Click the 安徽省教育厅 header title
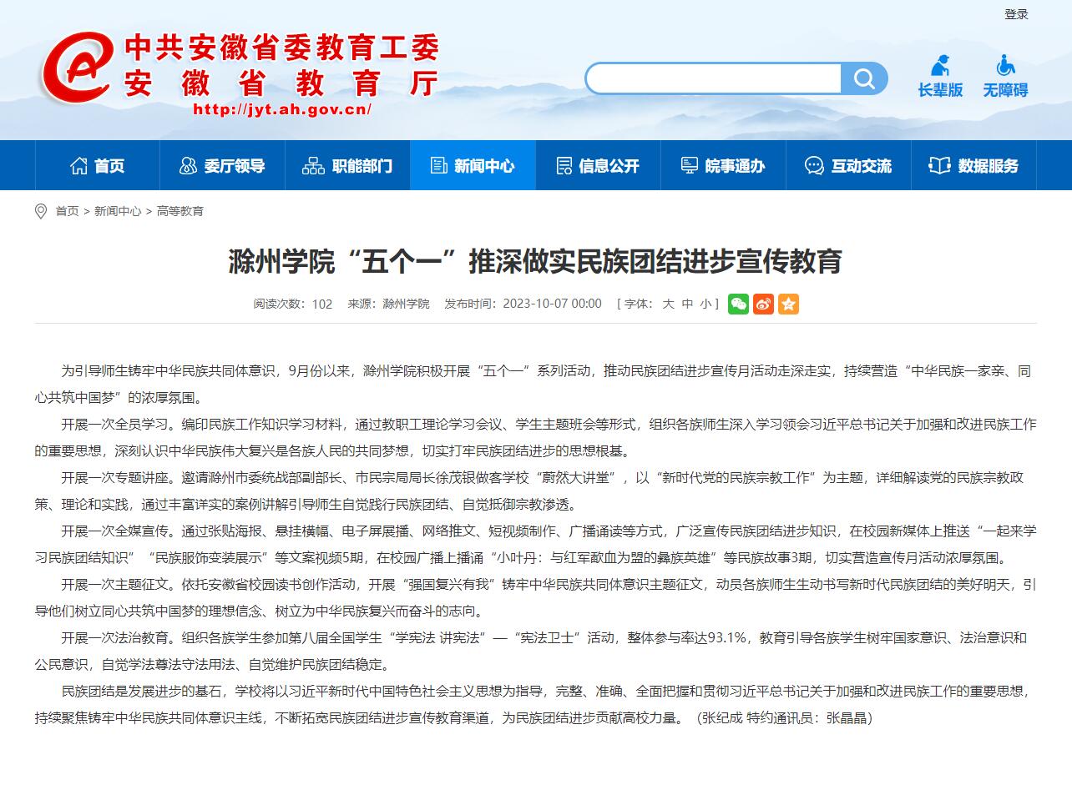Viewport: 1072px width, 795px height. pyautogui.click(x=282, y=83)
